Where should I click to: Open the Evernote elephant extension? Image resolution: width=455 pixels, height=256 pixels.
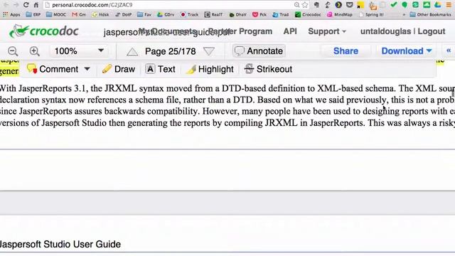[x=316, y=5]
